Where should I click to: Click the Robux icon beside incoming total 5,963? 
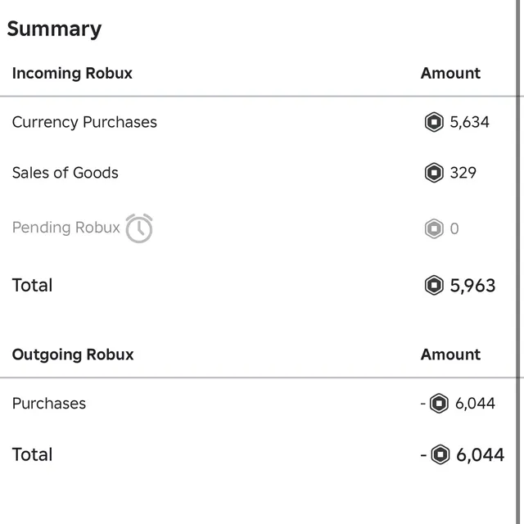434,285
